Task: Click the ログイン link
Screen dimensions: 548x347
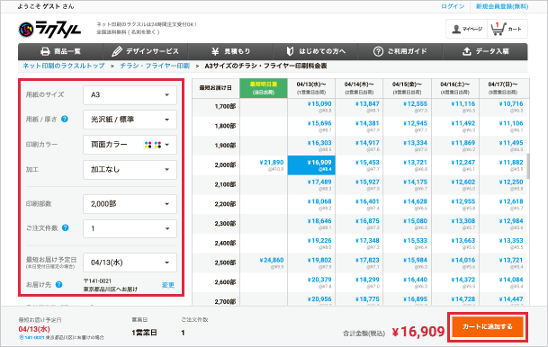Action: 453,6
